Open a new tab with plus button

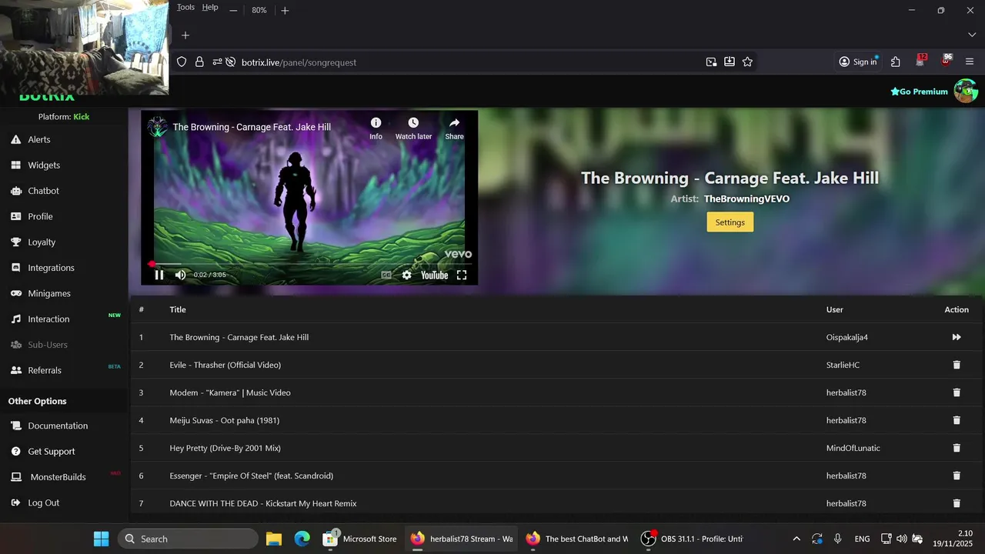[x=185, y=35]
